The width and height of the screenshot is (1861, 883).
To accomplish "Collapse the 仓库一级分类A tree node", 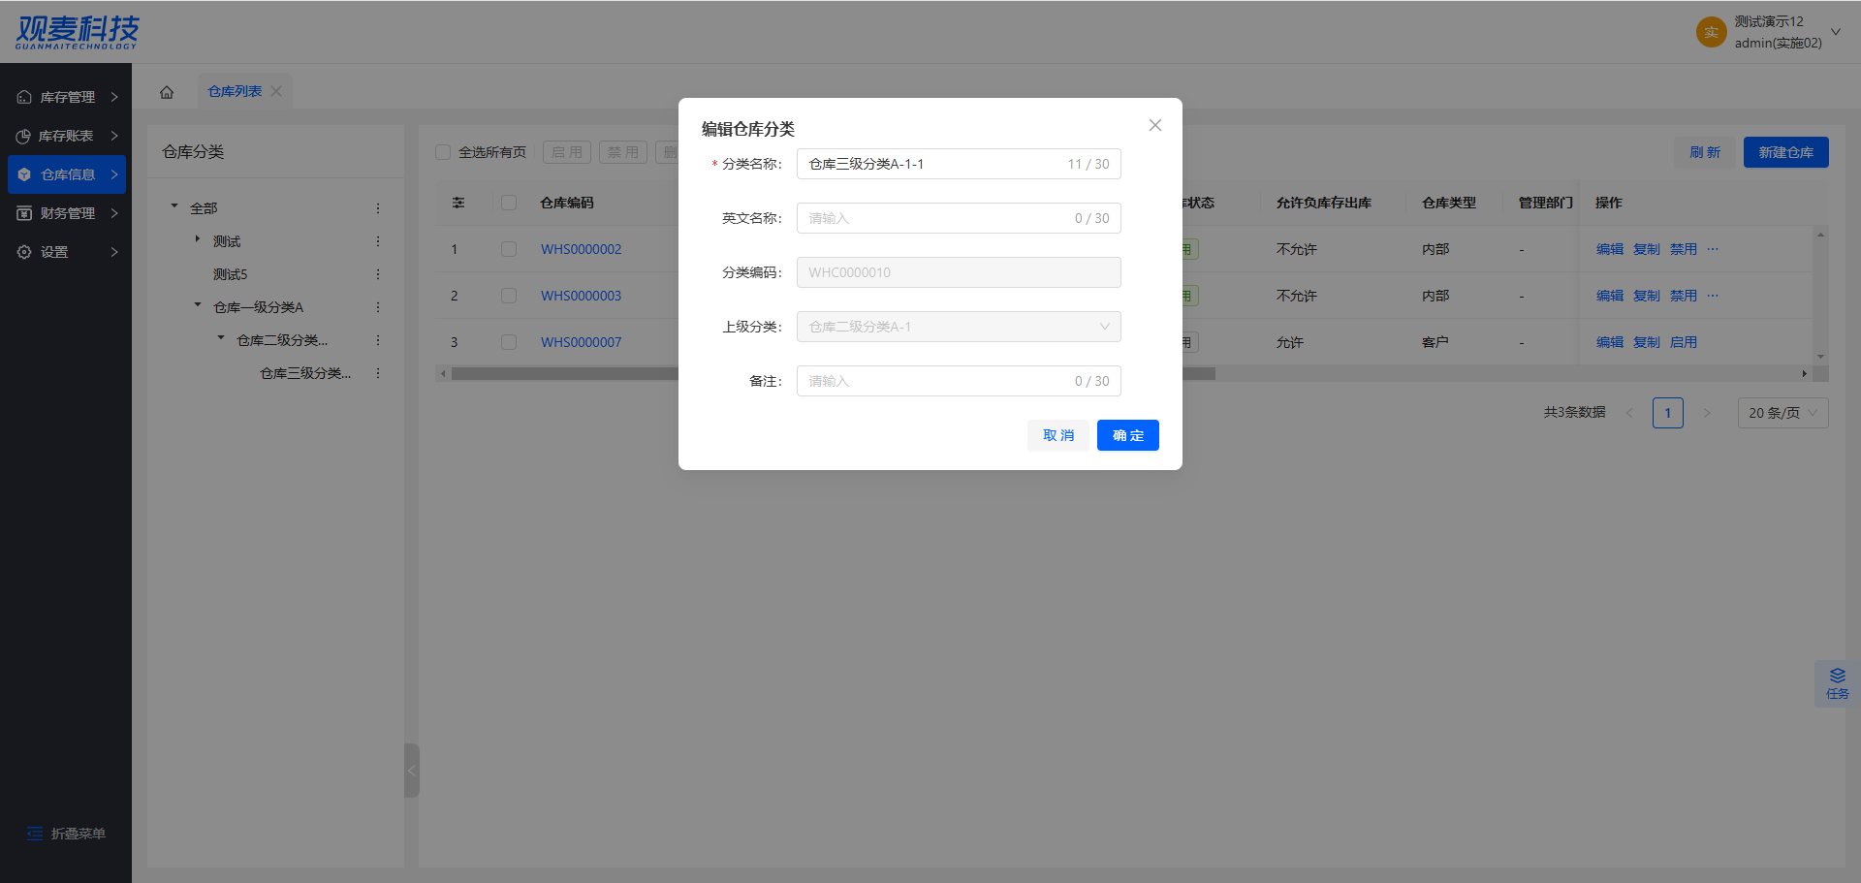I will 198,305.
